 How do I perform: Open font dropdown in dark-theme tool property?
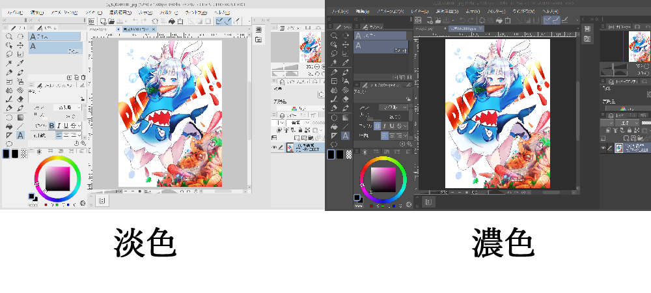pyautogui.click(x=394, y=107)
